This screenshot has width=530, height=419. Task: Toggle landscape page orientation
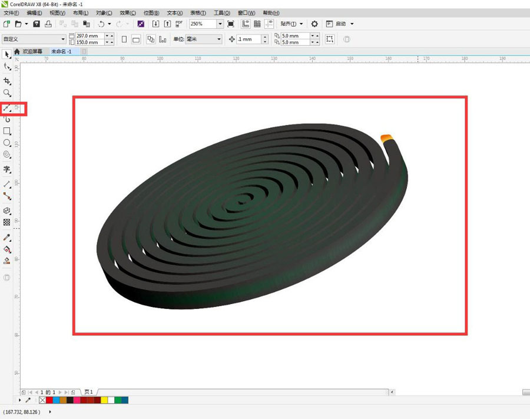(136, 39)
